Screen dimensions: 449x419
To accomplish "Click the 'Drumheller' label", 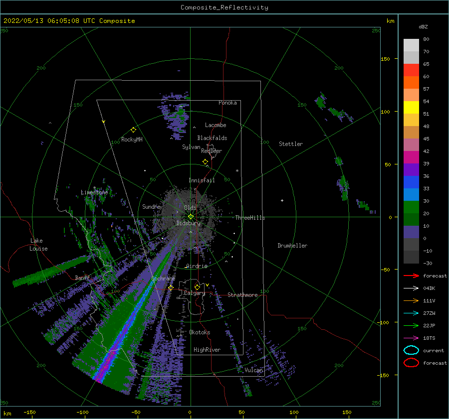I will pyautogui.click(x=292, y=246).
